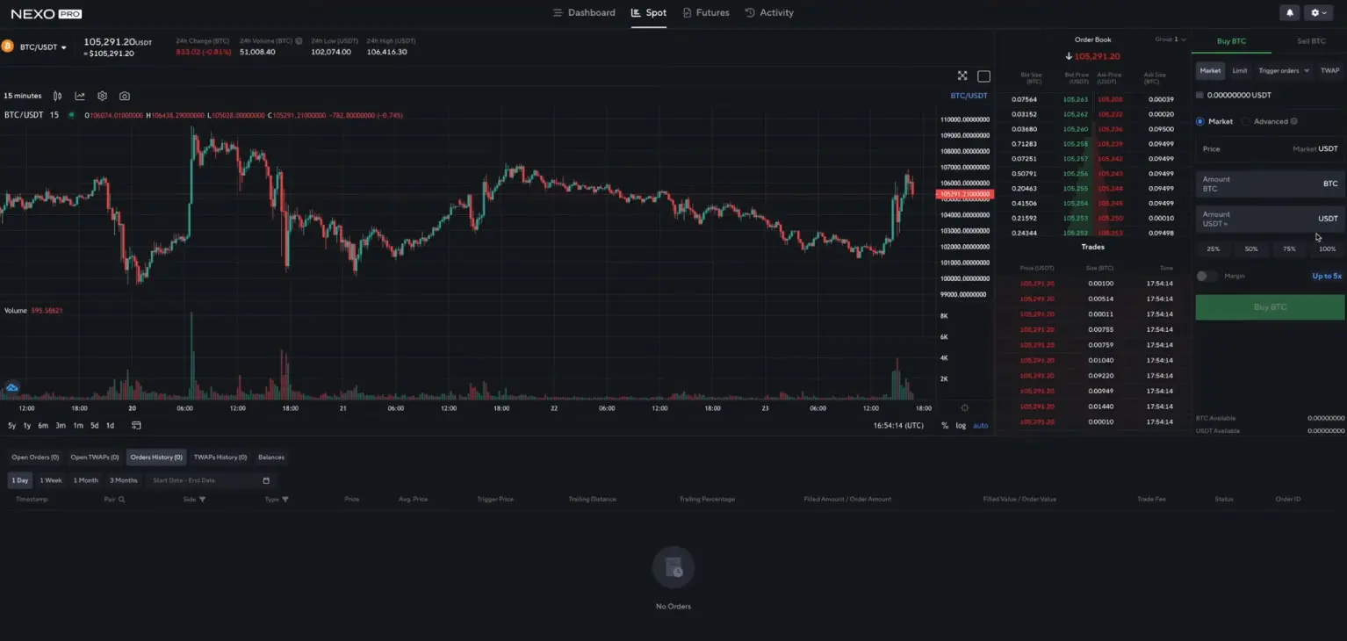Open the Futures navigation item
Screen dimensions: 1347x641
[705, 13]
